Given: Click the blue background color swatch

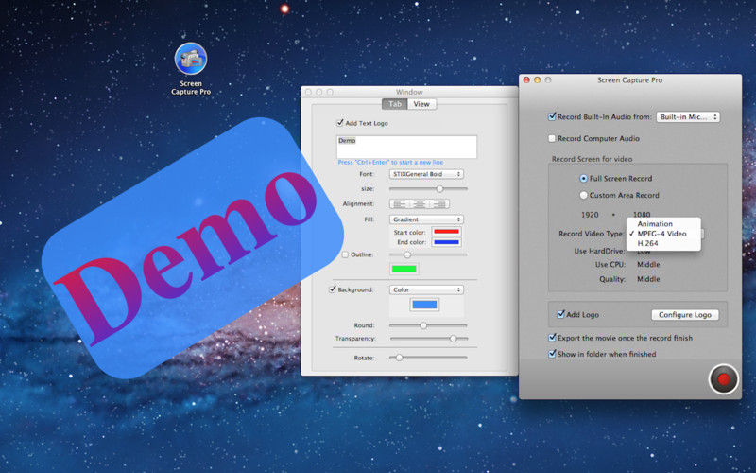Looking at the screenshot, I should point(424,305).
